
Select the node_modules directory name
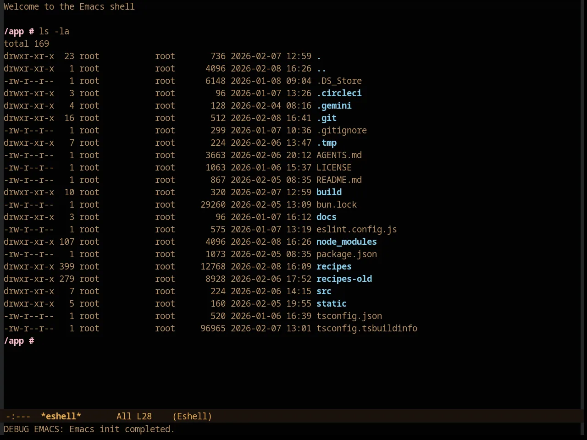pyautogui.click(x=347, y=242)
